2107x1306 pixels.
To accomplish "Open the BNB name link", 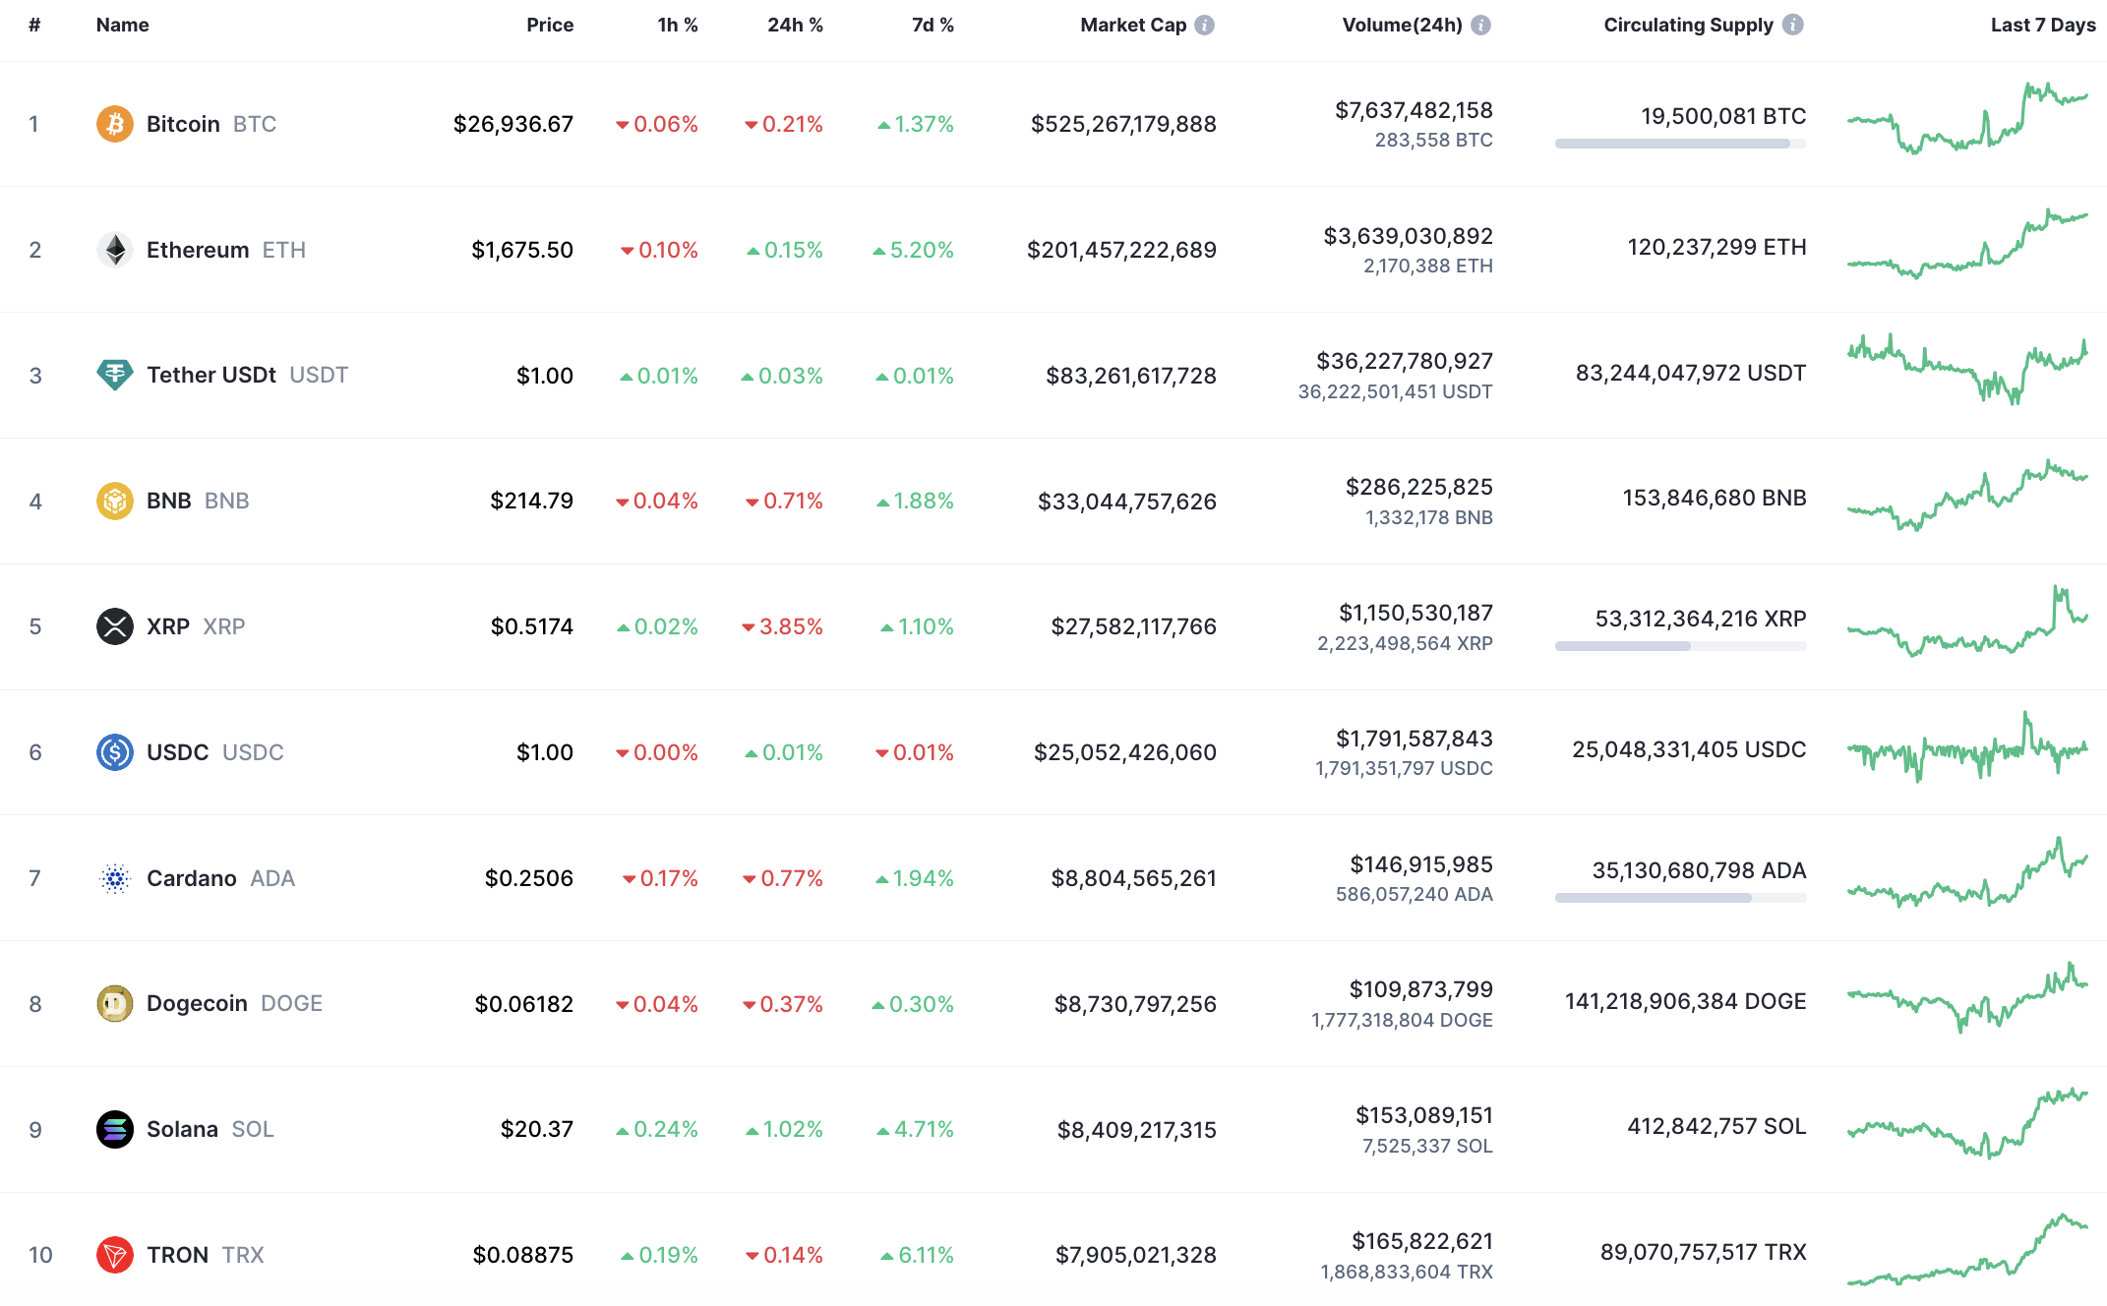I will coord(169,501).
